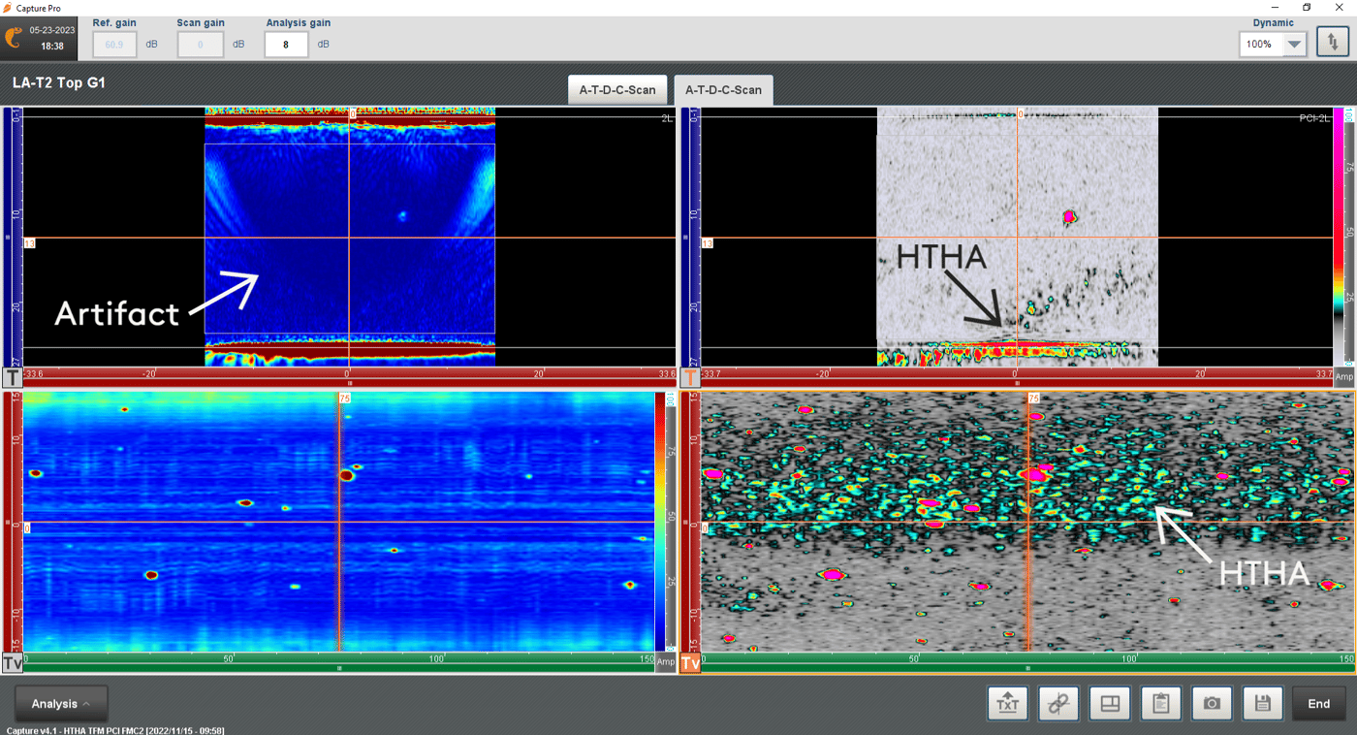Image resolution: width=1357 pixels, height=735 pixels.
Task: Click the TXT annotation export icon
Action: click(x=1007, y=703)
